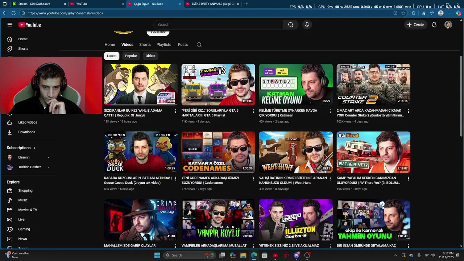The width and height of the screenshot is (464, 261).
Task: Open Discord from the taskbar
Action: (x=297, y=255)
